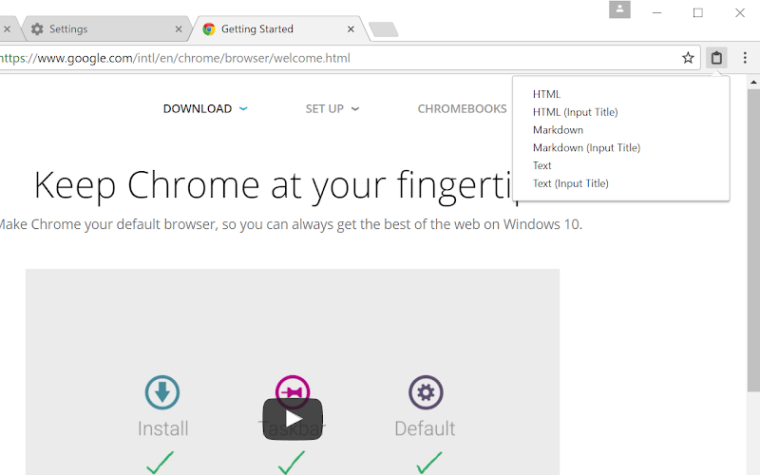
Task: Select Markdown (Input Title) option
Action: coord(586,148)
